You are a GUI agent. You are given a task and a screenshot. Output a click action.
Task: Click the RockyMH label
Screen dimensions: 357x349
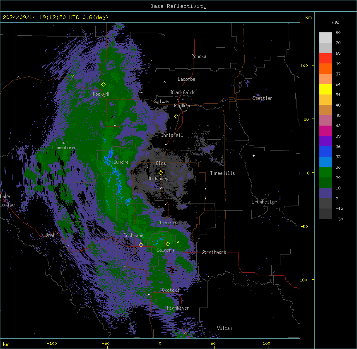point(101,94)
